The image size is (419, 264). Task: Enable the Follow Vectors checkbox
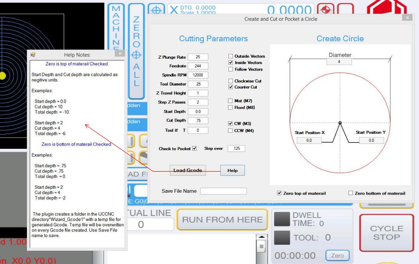coord(231,69)
